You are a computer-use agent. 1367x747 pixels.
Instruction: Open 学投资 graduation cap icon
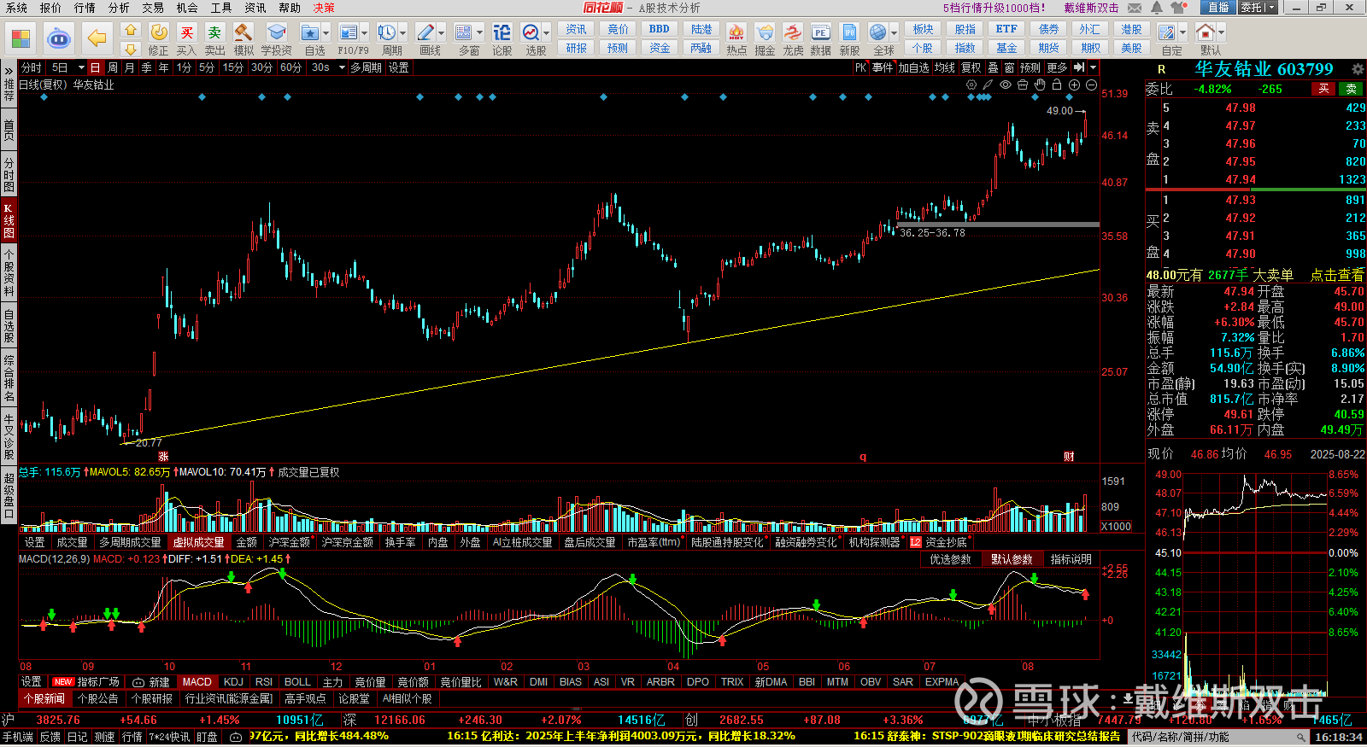(276, 32)
